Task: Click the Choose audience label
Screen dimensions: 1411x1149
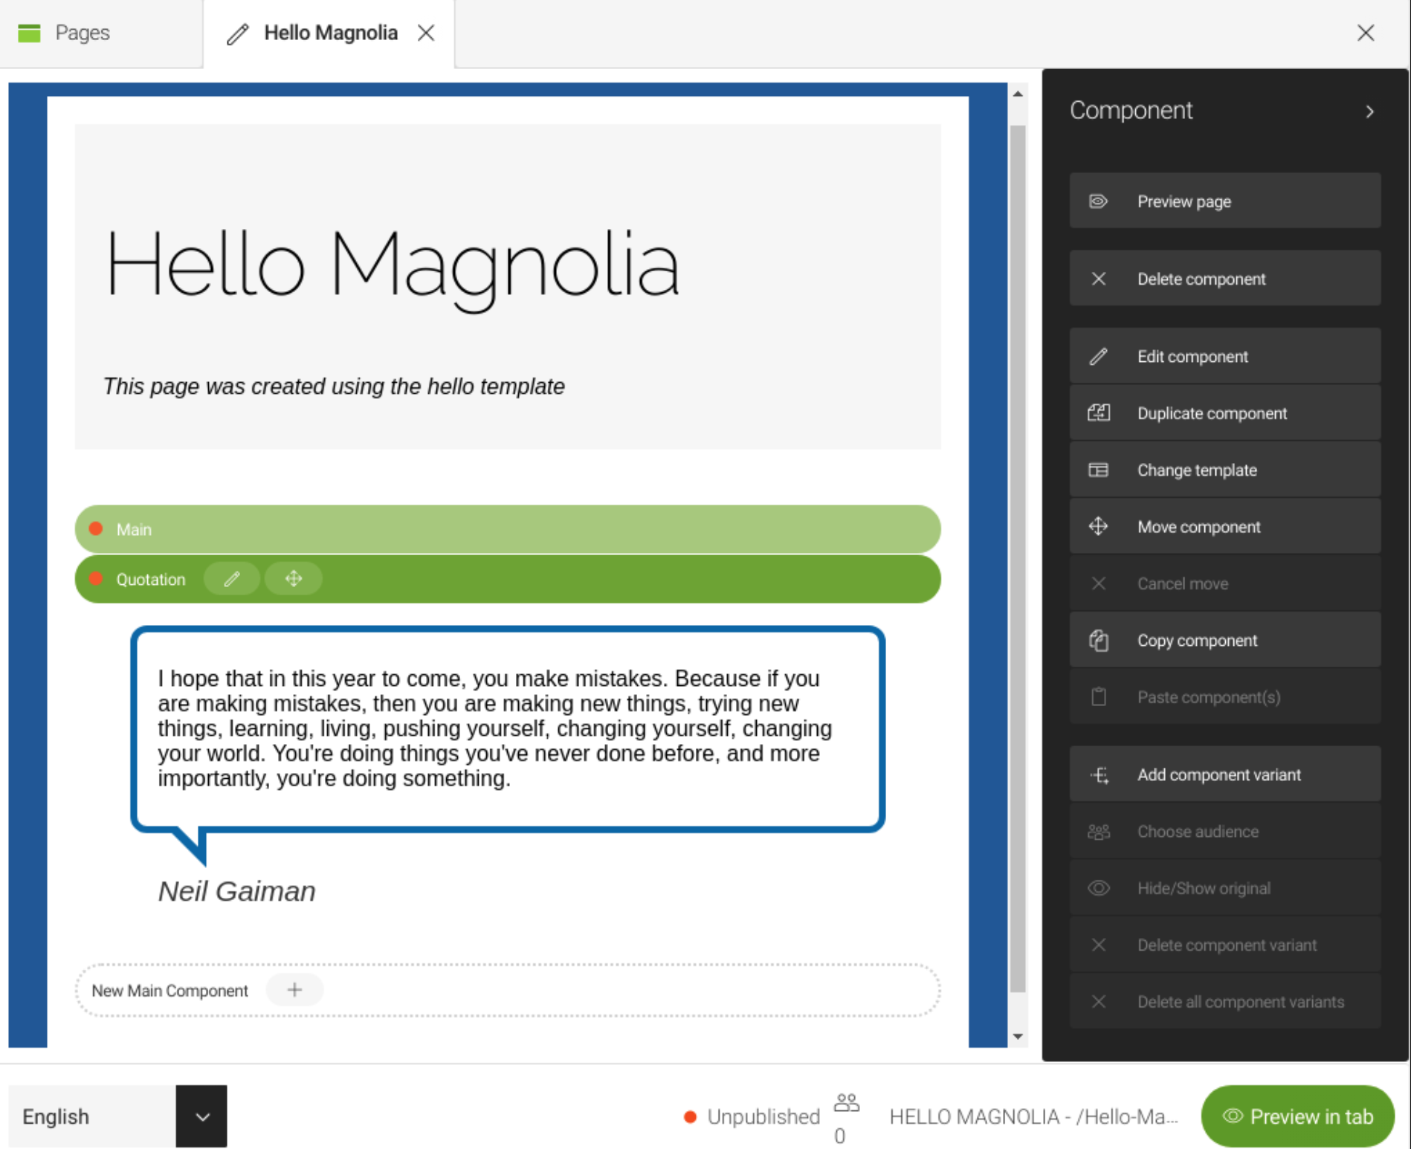Action: point(1198,832)
